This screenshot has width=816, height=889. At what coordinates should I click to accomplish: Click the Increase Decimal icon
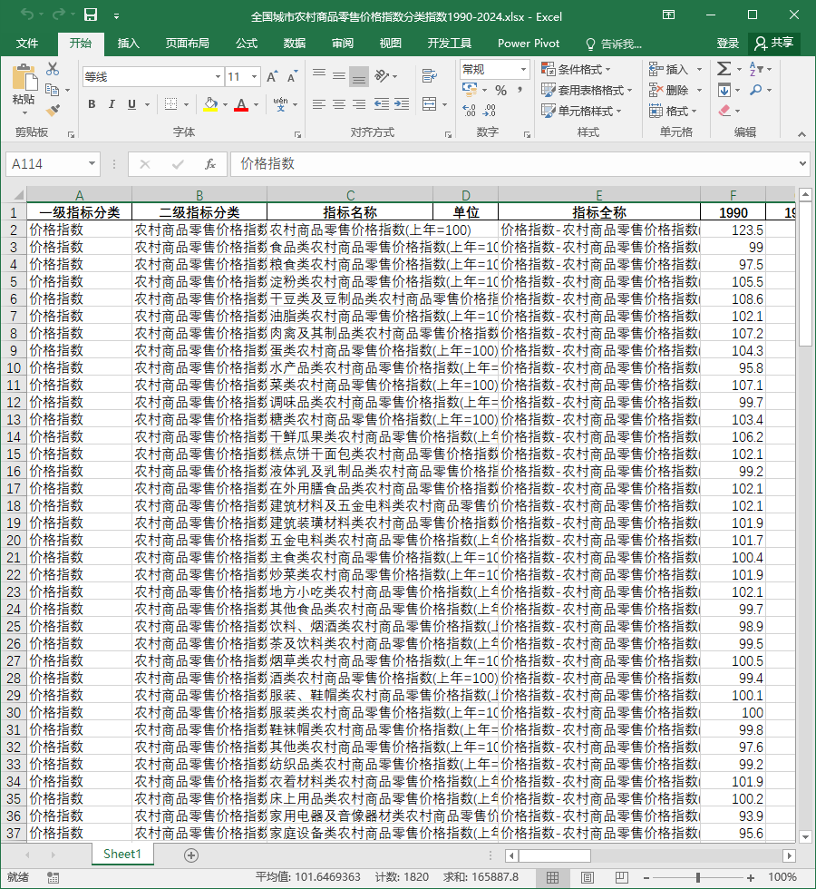click(x=470, y=110)
